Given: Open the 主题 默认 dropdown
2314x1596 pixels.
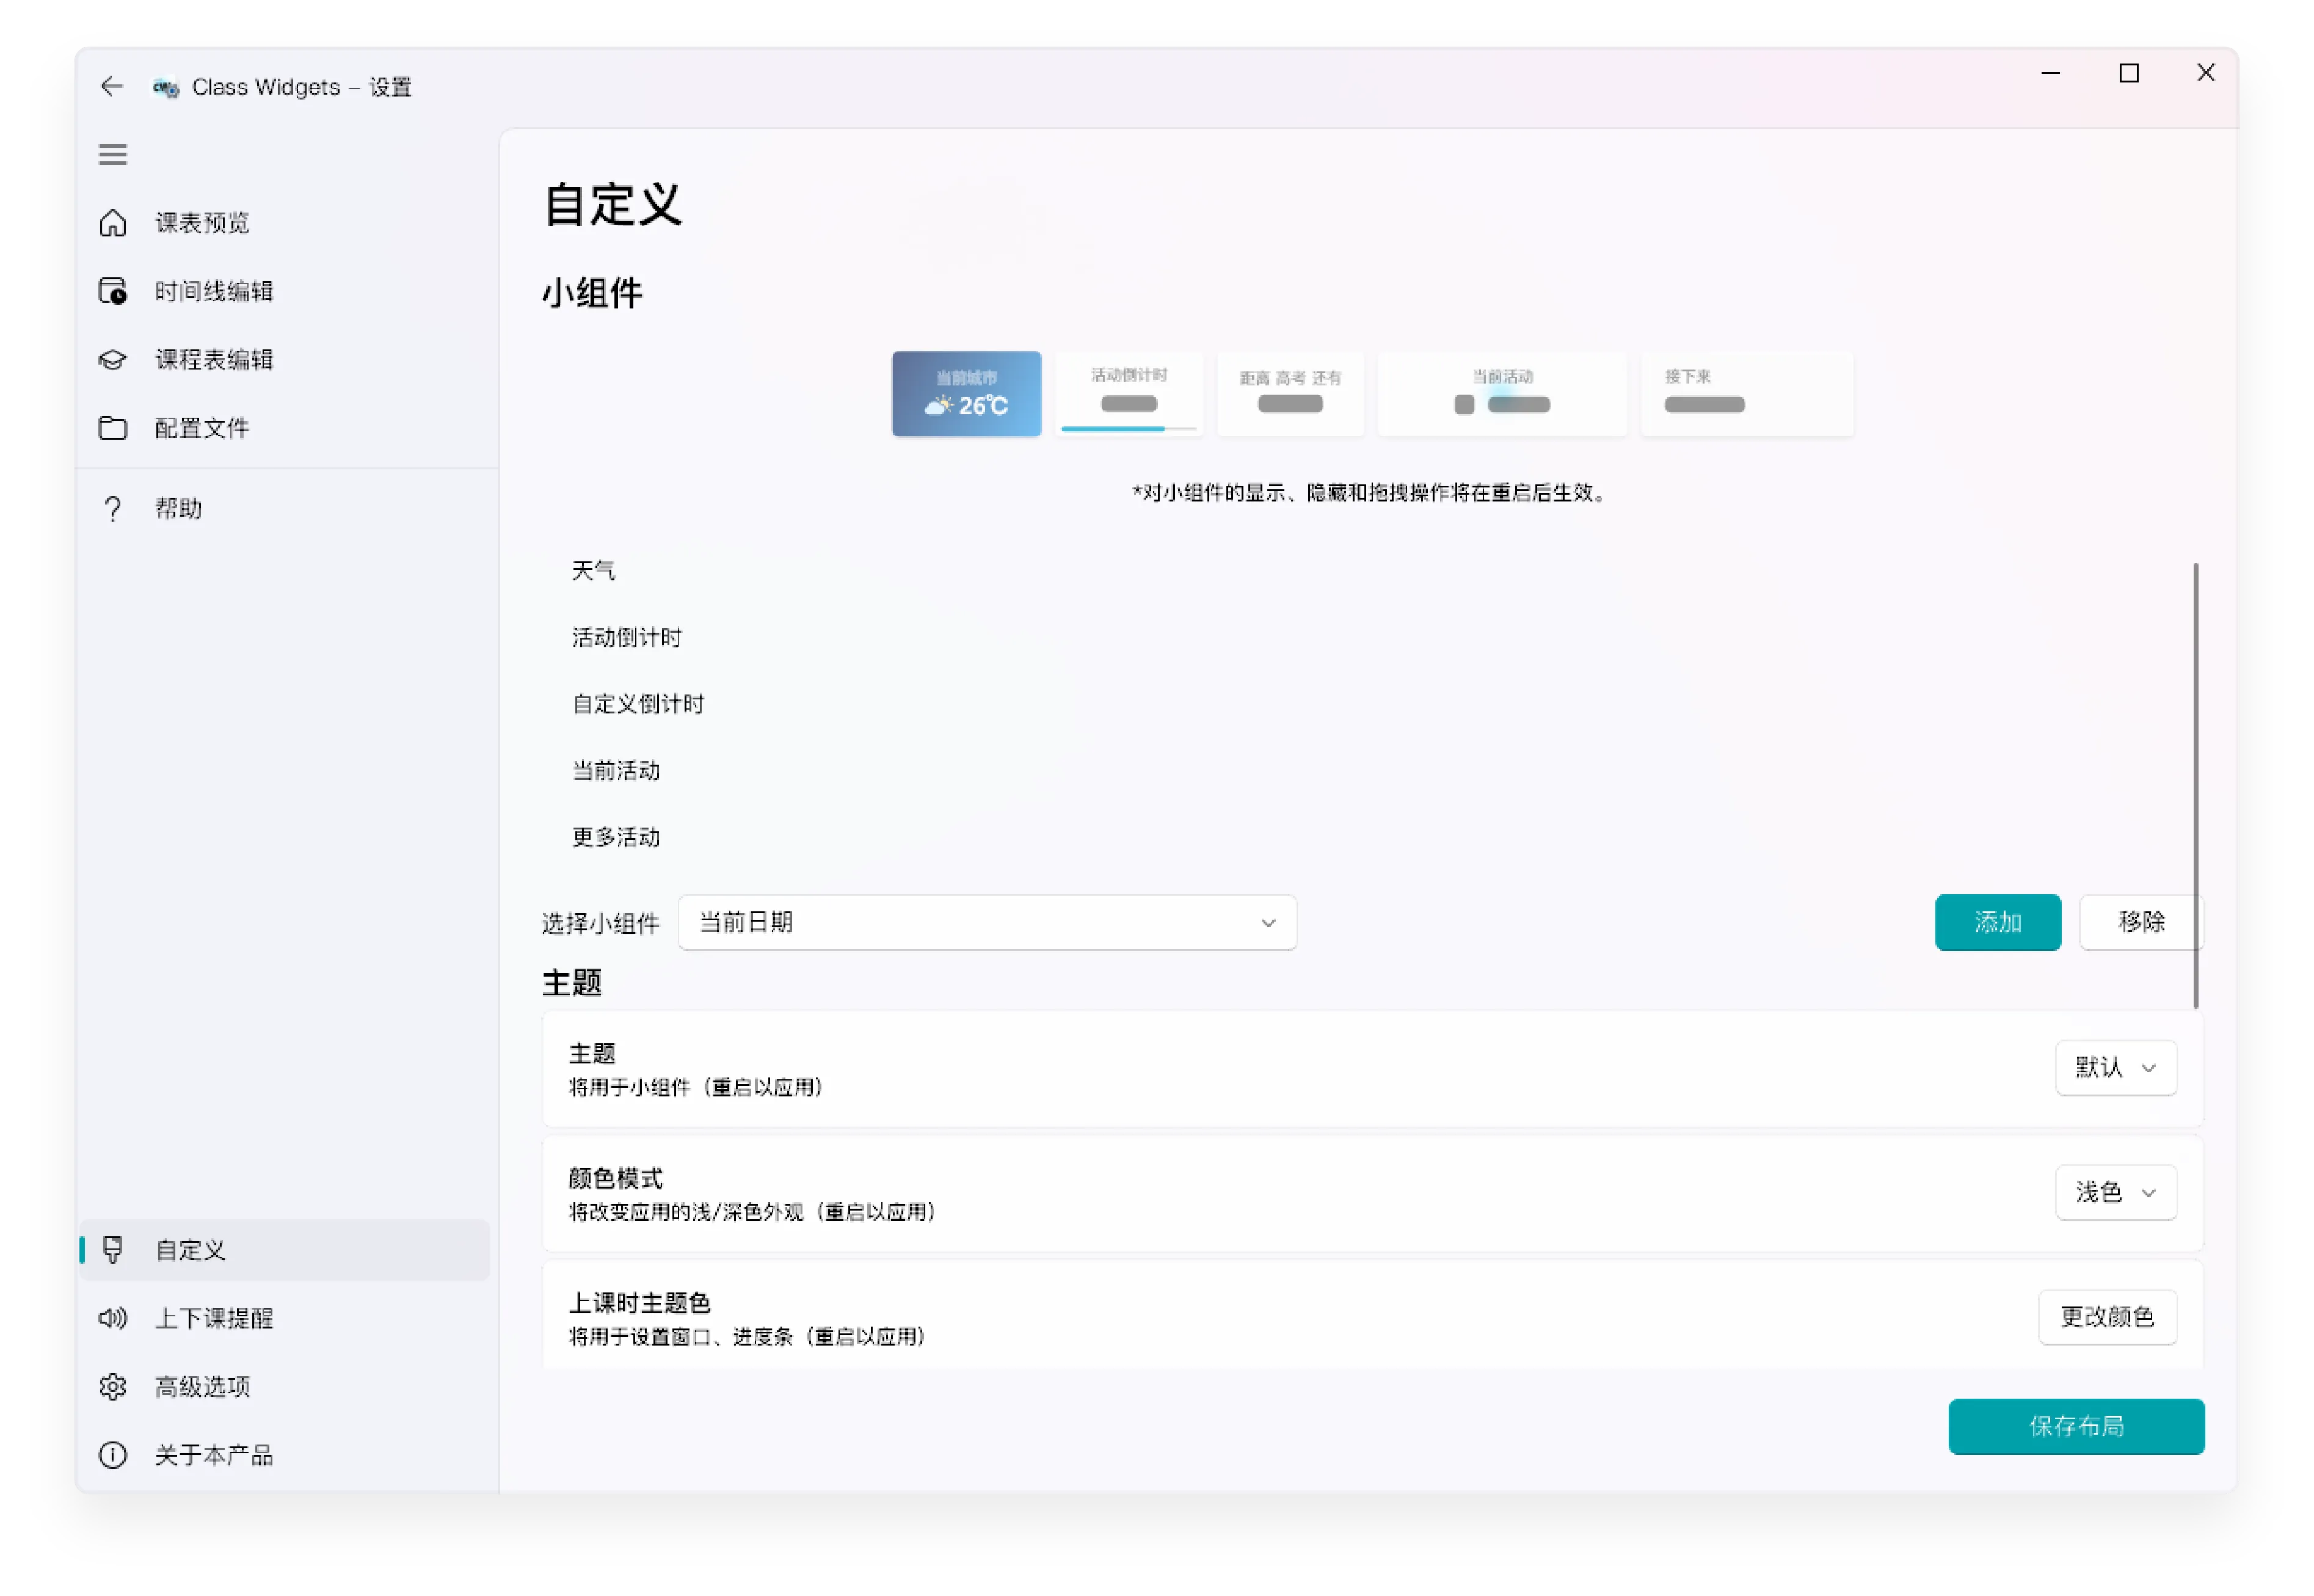Looking at the screenshot, I should 2115,1068.
